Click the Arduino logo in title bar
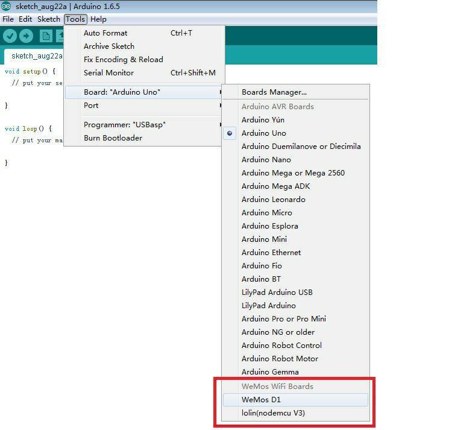The image size is (452, 430). [6, 6]
